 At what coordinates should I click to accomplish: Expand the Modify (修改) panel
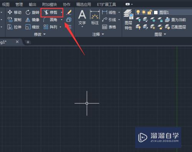pos(40,34)
